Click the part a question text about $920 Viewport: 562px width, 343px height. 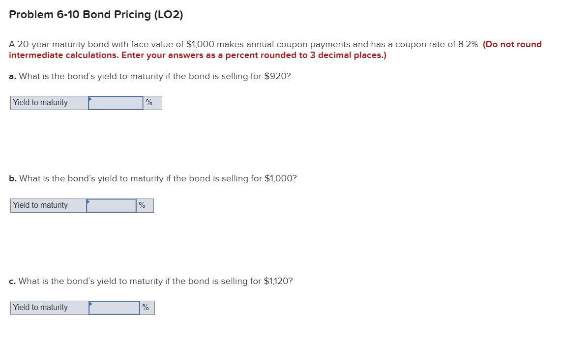tap(149, 76)
